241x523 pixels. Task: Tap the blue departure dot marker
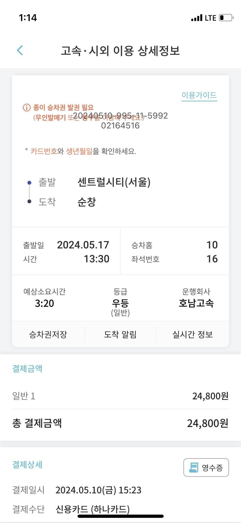[29, 183]
